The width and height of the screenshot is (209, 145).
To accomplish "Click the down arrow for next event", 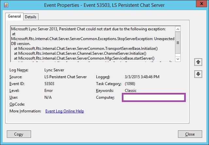I will [198, 74].
